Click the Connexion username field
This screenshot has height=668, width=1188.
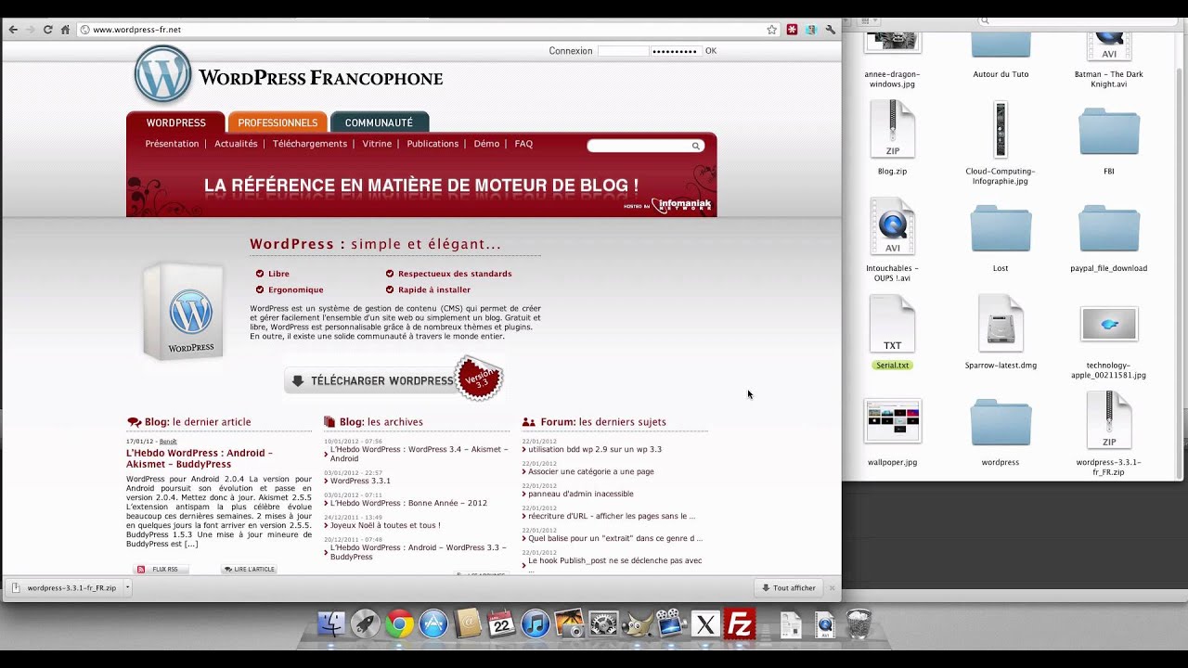pos(622,51)
